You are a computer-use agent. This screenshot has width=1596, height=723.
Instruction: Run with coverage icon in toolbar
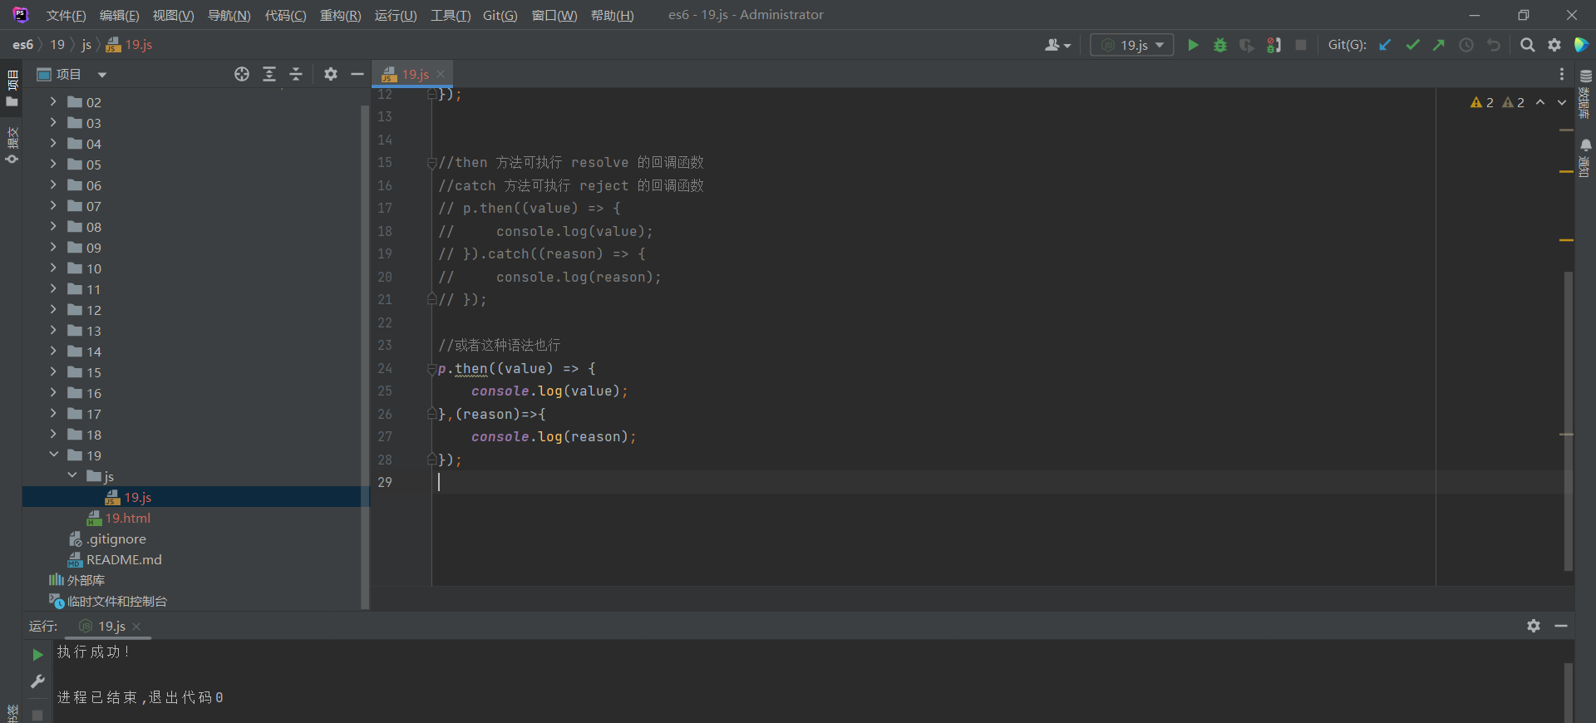coord(1246,45)
